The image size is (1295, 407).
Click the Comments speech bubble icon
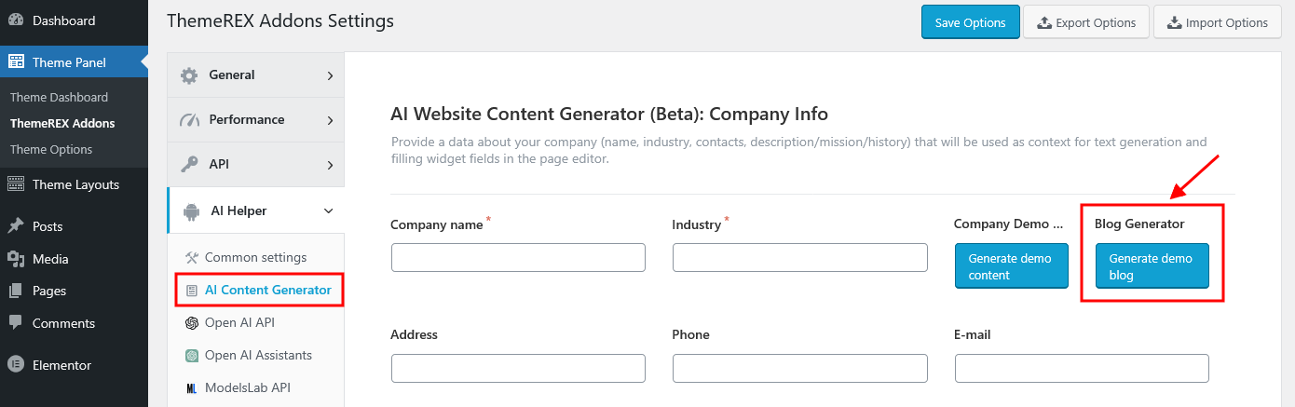point(16,323)
